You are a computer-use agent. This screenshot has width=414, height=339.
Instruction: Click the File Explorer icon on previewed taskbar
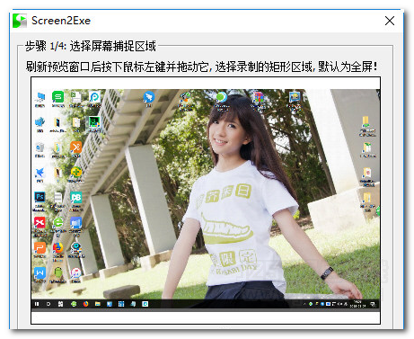point(98,304)
